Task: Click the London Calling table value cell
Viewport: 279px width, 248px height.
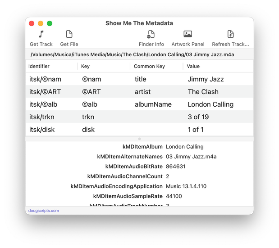Action: pos(210,104)
